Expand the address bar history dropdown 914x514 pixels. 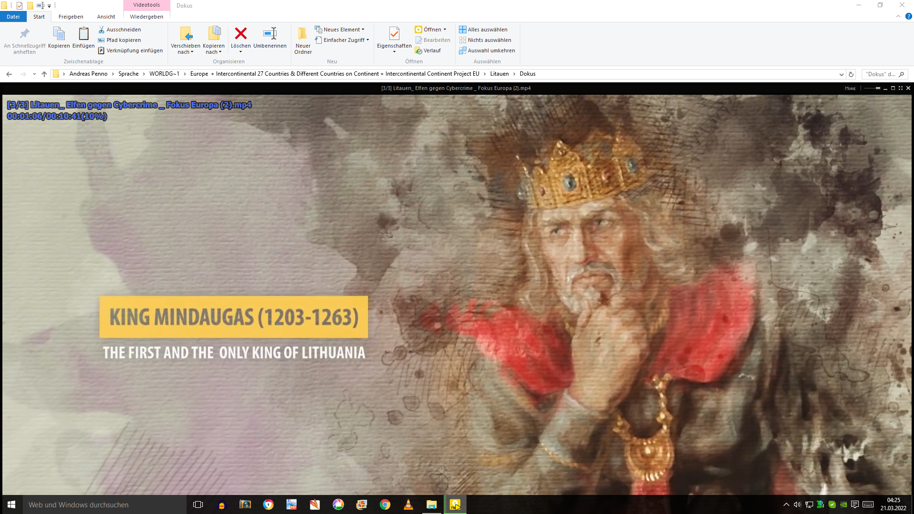coord(841,74)
